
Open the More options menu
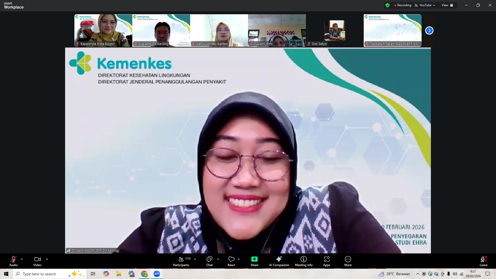click(x=348, y=261)
